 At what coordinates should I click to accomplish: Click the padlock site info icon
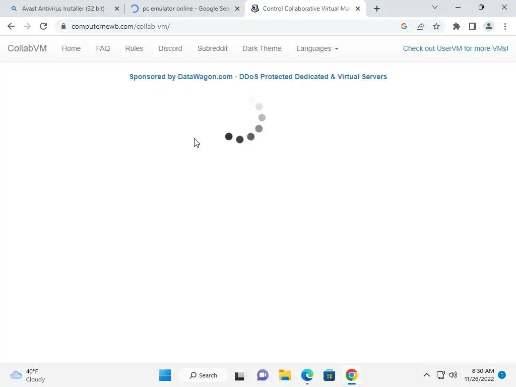63,26
